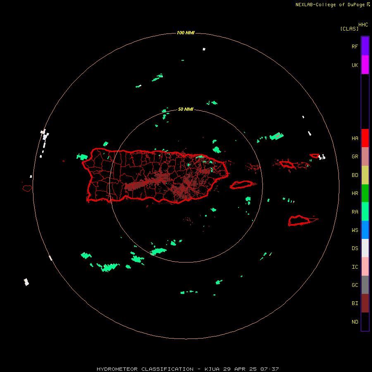Click the [CLAS] legend header
The height and width of the screenshot is (372, 372).
[x=349, y=29]
